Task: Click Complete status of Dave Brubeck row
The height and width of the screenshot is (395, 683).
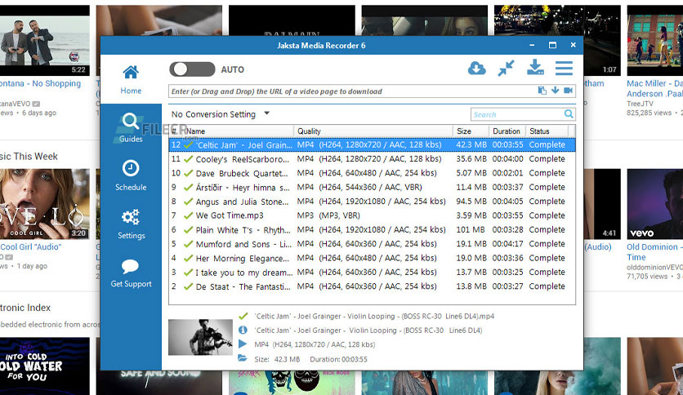Action: [x=547, y=173]
